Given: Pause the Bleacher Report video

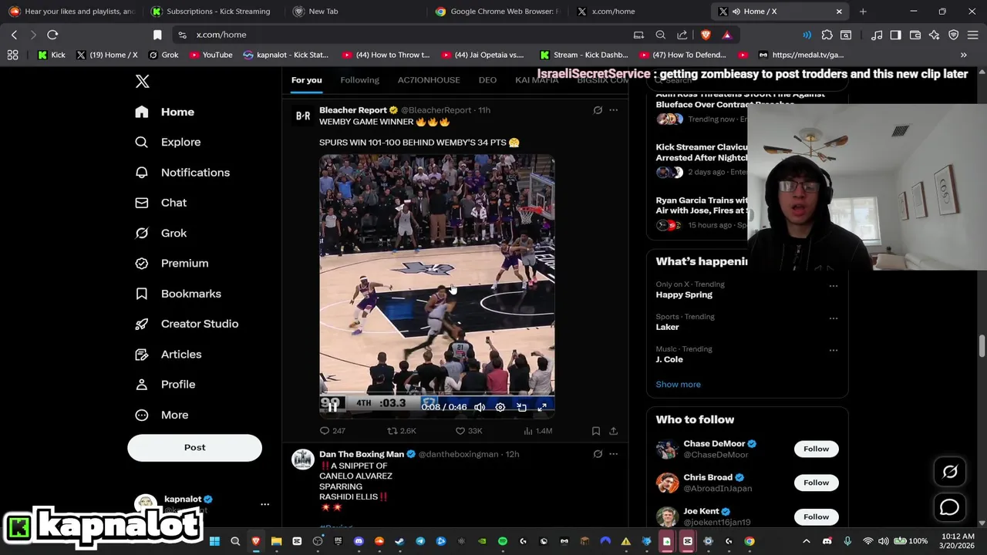Looking at the screenshot, I should 332,407.
